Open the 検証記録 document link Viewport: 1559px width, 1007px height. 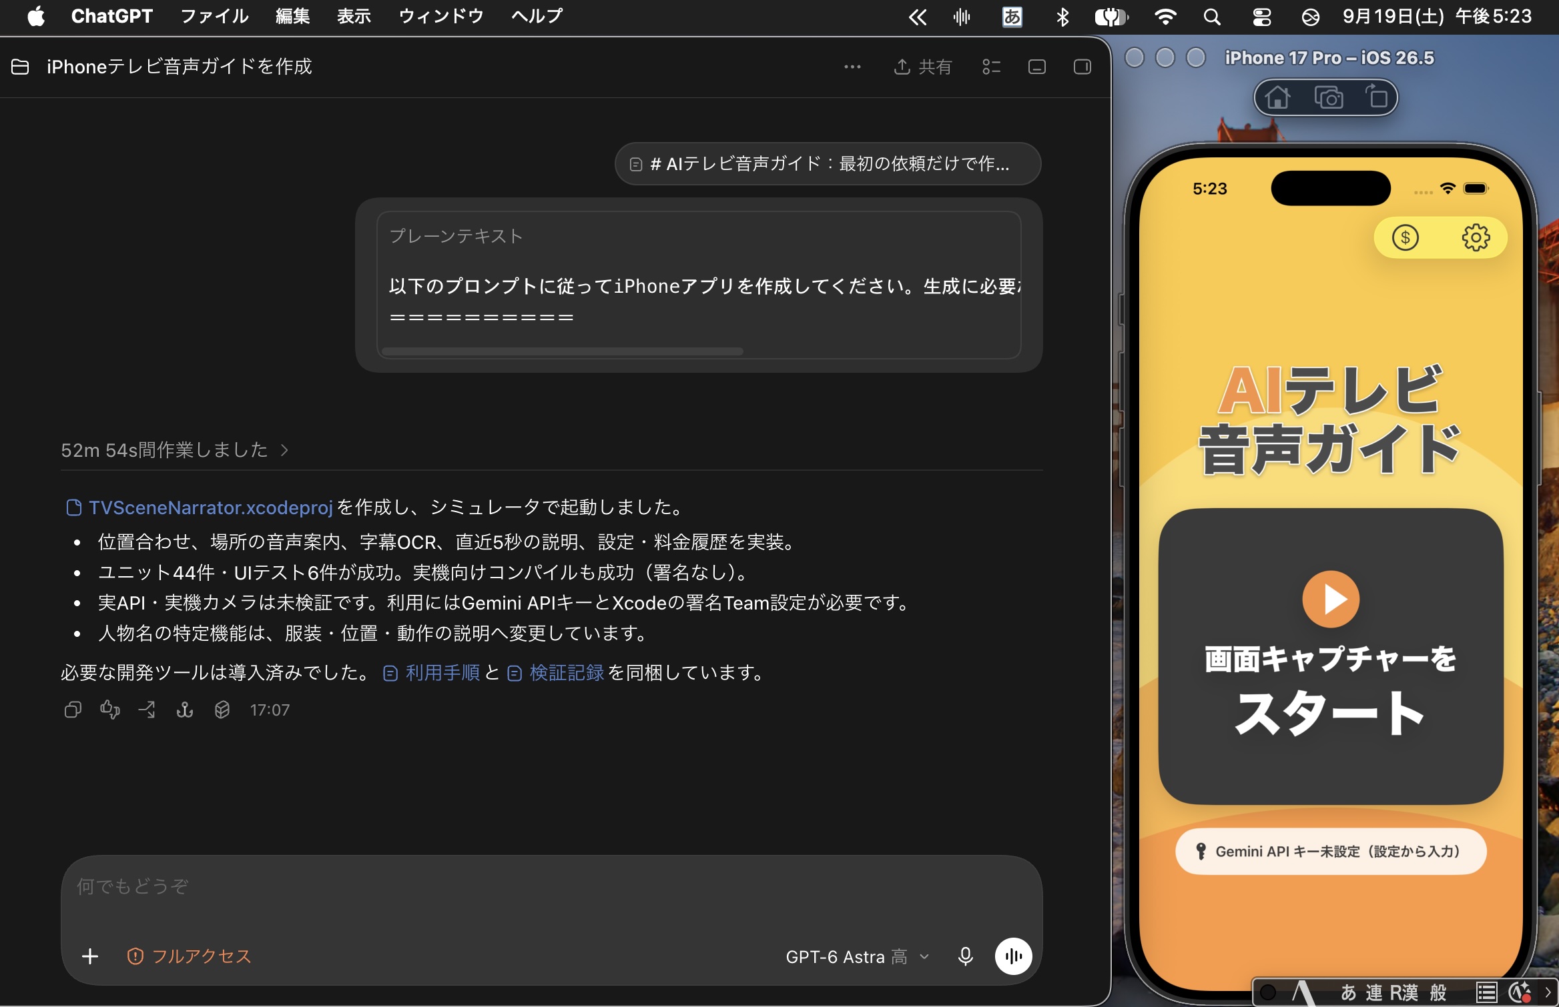pyautogui.click(x=555, y=672)
